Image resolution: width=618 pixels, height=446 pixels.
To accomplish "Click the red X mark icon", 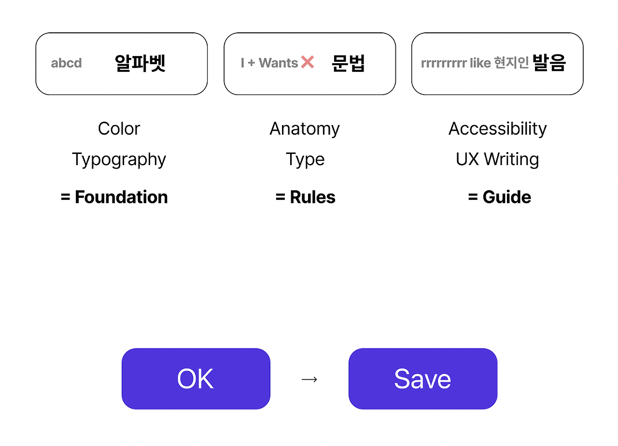I will click(308, 62).
